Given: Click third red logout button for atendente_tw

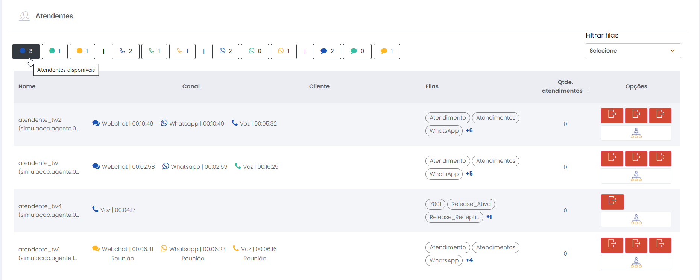Looking at the screenshot, I should point(660,159).
